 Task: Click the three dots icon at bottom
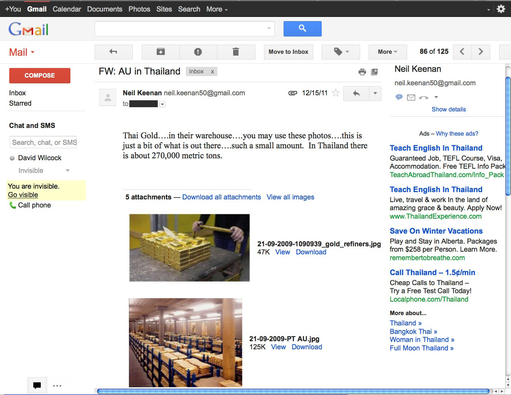point(57,385)
